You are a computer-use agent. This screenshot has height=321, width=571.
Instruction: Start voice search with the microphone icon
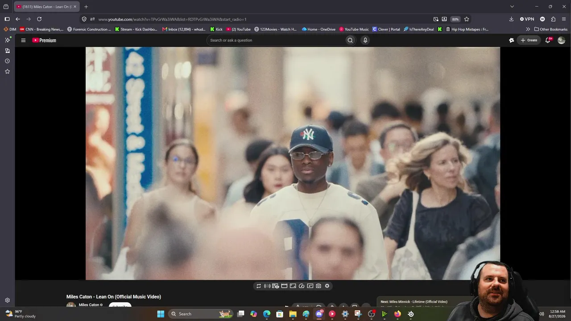coord(365,40)
